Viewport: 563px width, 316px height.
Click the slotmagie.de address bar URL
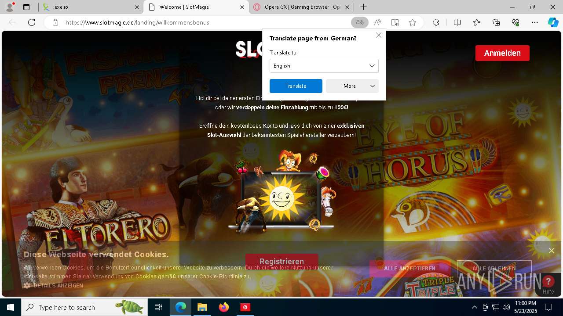[137, 22]
